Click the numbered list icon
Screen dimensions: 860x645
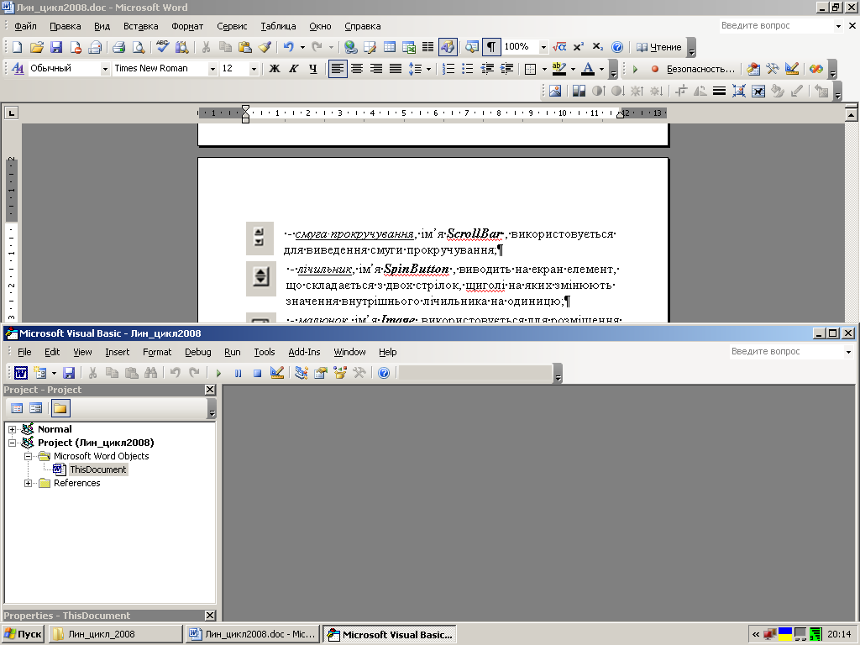448,69
